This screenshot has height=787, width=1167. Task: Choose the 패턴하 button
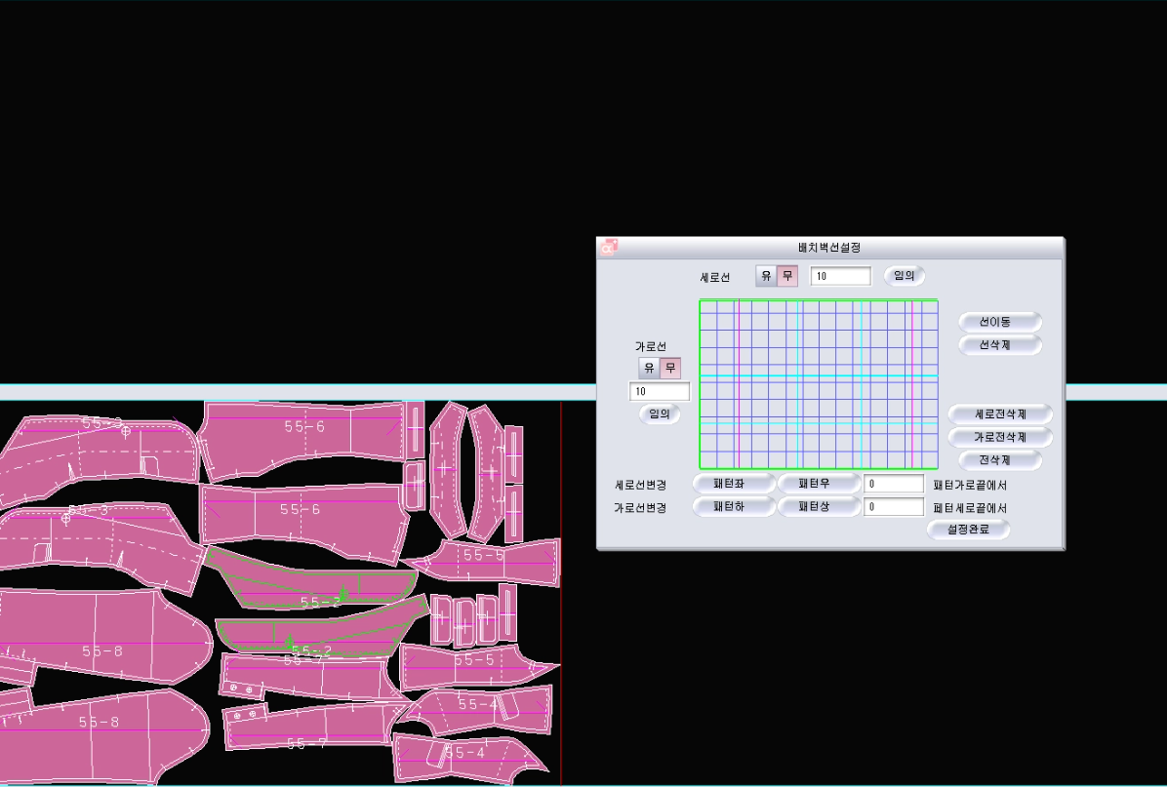pyautogui.click(x=734, y=507)
